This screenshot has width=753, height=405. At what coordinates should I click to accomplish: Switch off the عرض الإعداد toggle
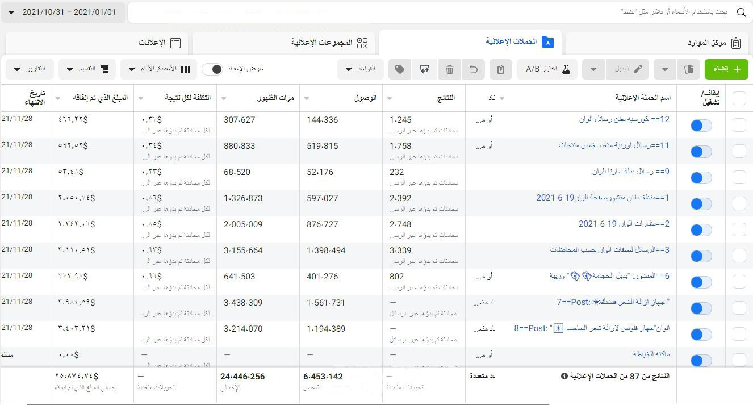(213, 69)
